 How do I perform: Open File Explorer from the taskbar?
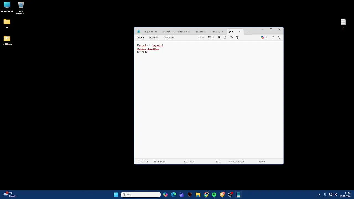click(198, 195)
